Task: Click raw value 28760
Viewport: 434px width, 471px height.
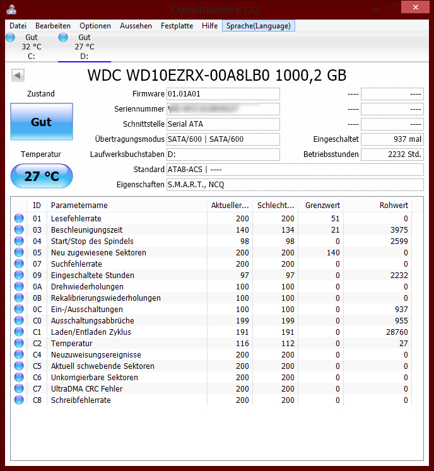Action: [397, 332]
